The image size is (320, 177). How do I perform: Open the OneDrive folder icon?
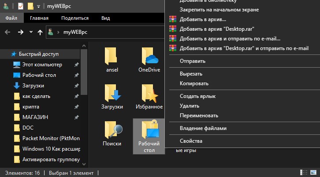click(149, 56)
